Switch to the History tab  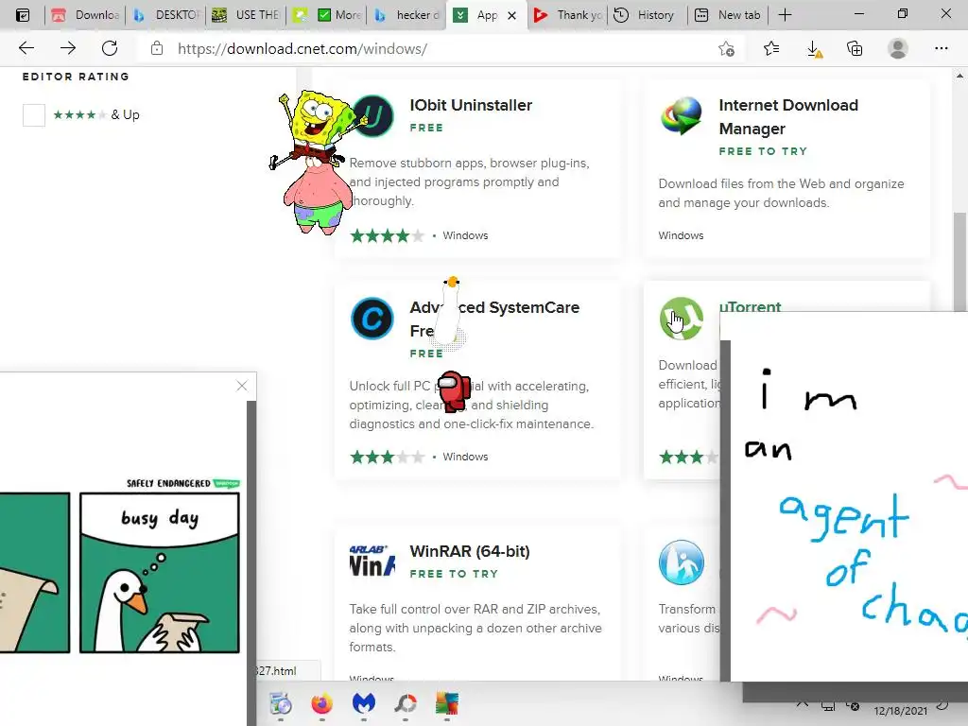click(x=647, y=15)
